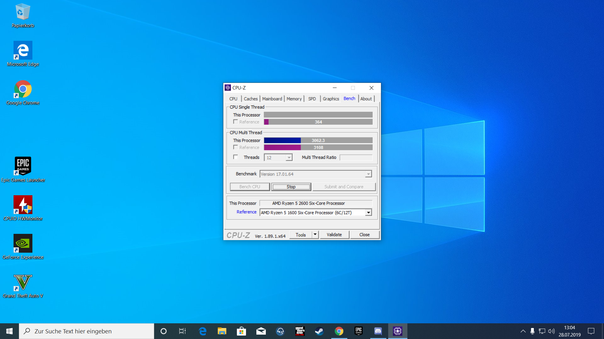Switch to the Graphics tab

331,99
